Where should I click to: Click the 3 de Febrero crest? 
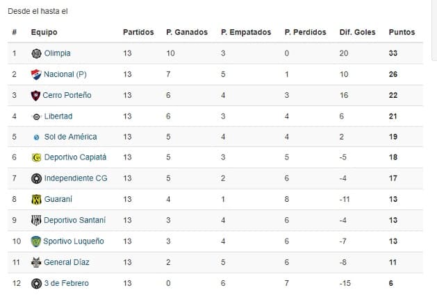click(x=36, y=283)
